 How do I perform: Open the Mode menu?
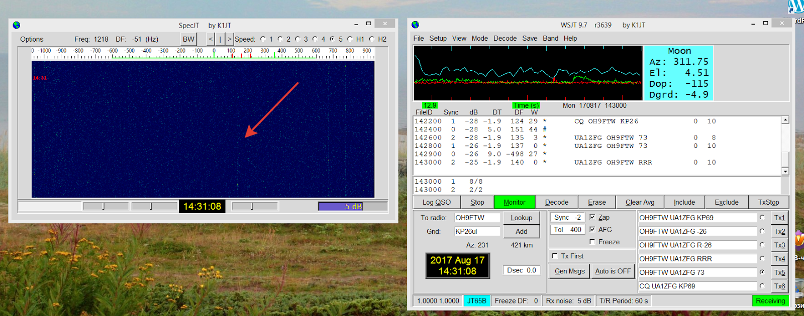tap(479, 38)
